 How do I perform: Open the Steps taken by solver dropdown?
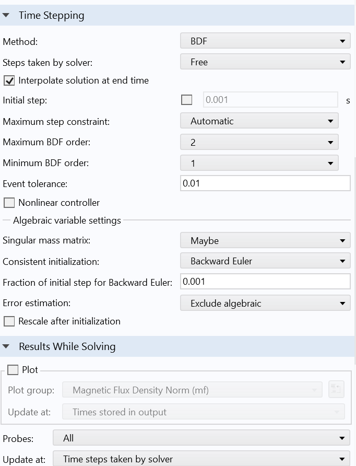point(265,62)
